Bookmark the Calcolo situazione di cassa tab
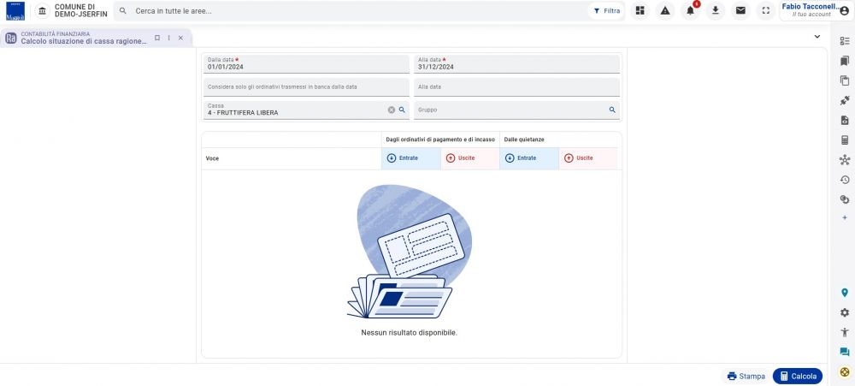 coord(157,38)
